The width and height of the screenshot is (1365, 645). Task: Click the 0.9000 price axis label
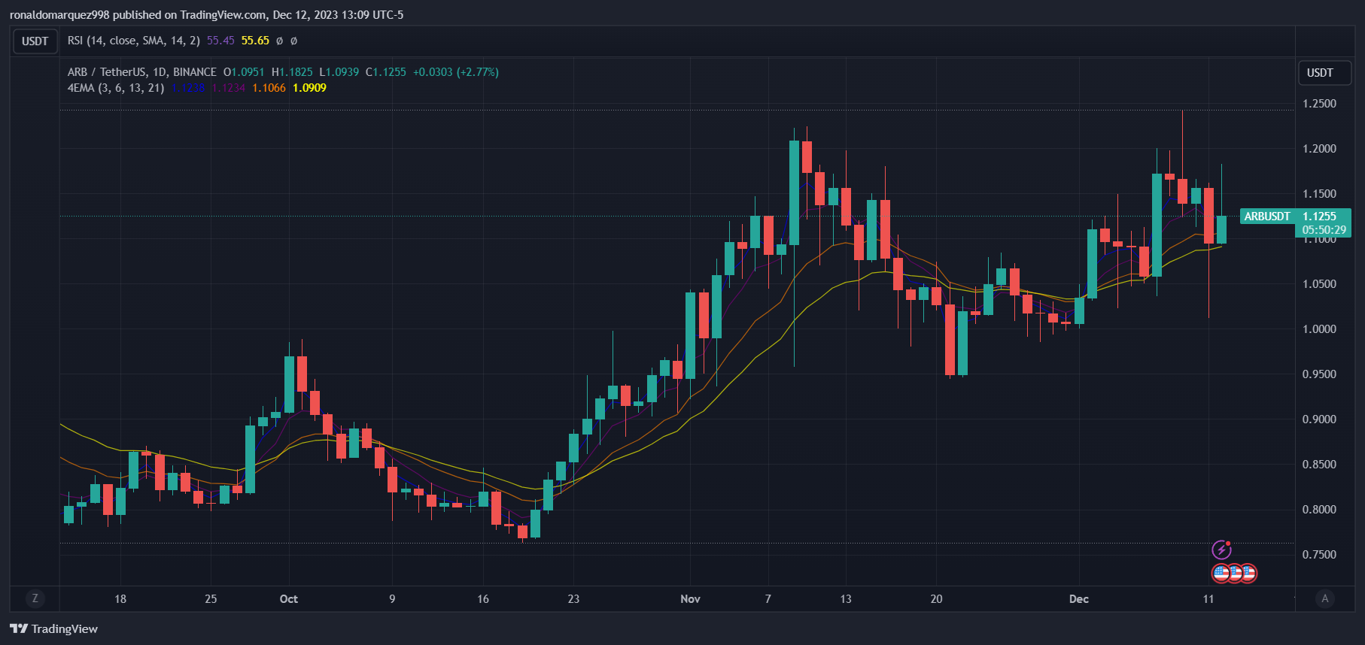pos(1320,419)
